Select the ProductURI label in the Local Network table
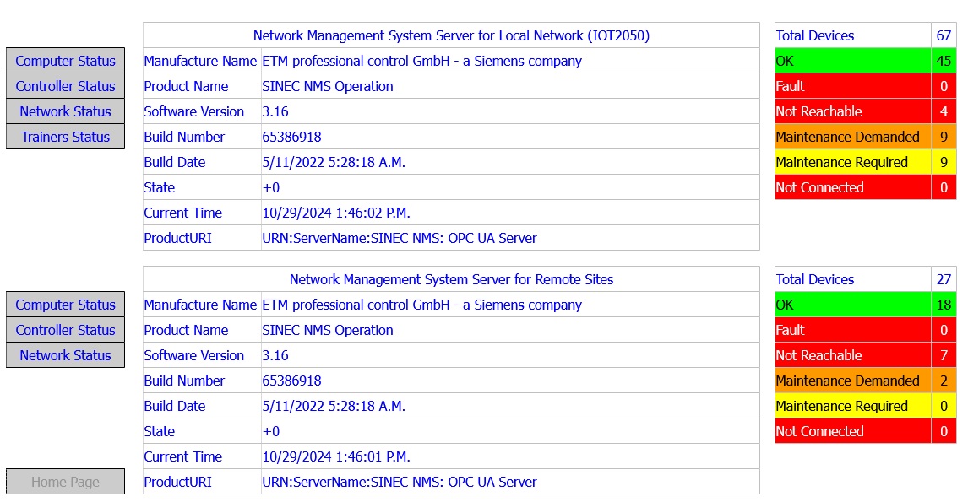Image resolution: width=968 pixels, height=502 pixels. (x=177, y=238)
